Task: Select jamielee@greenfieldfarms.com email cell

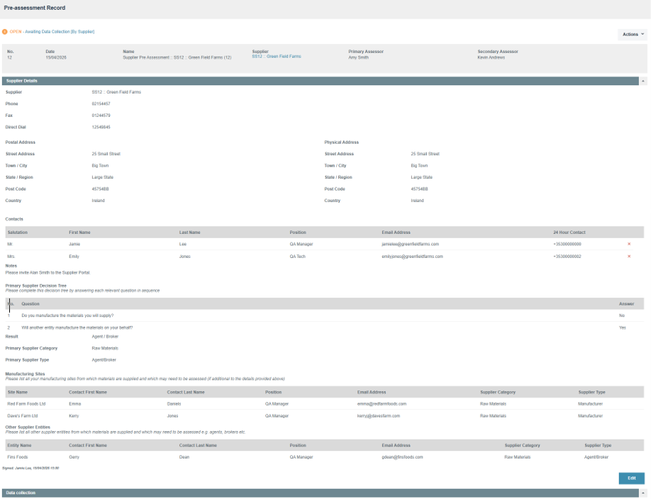Action: point(410,244)
